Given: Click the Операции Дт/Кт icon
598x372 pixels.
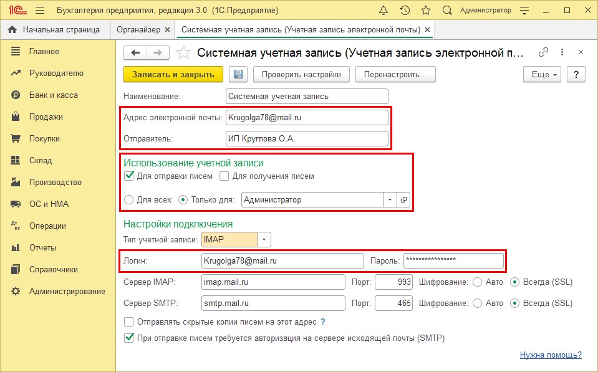Looking at the screenshot, I should click(x=16, y=226).
